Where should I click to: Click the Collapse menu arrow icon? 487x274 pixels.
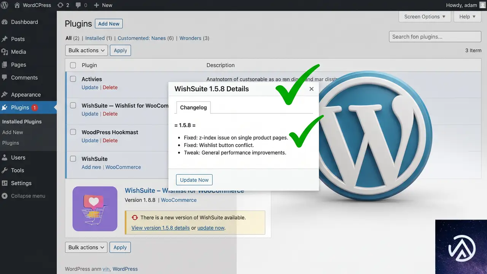[x=5, y=196]
